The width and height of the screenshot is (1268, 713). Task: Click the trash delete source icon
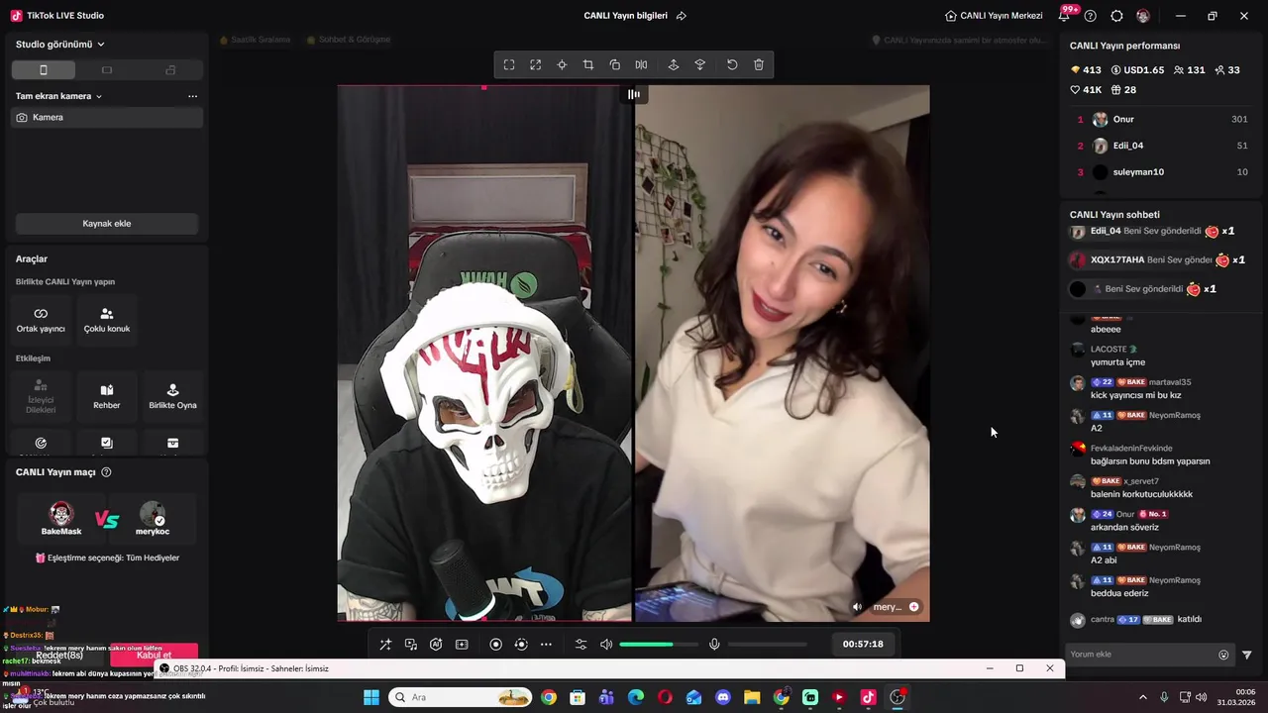(759, 64)
